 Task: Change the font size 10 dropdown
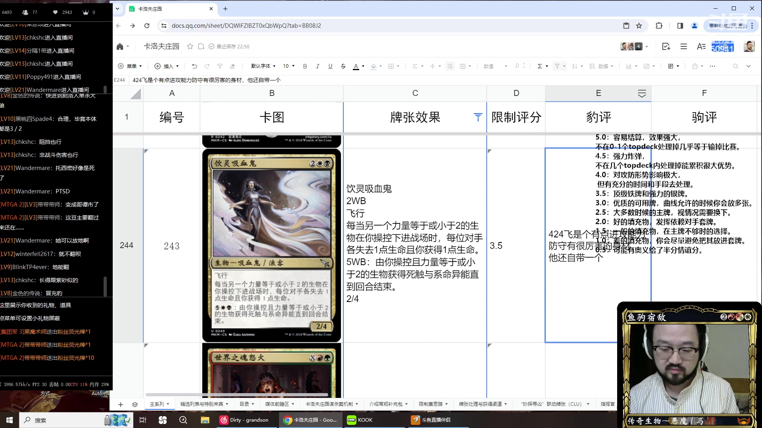[289, 66]
